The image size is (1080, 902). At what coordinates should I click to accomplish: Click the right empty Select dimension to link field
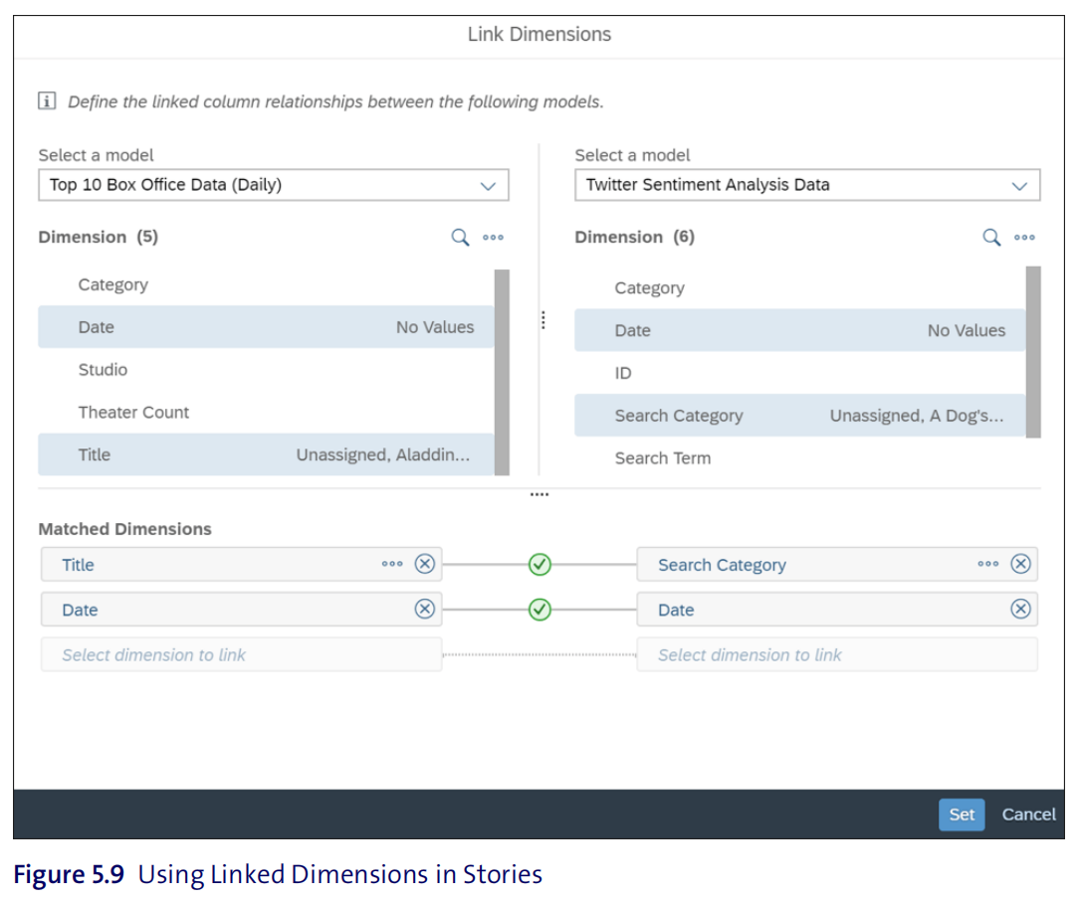(x=837, y=655)
